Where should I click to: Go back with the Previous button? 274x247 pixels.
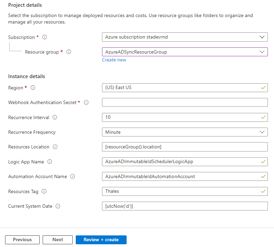(x=23, y=239)
